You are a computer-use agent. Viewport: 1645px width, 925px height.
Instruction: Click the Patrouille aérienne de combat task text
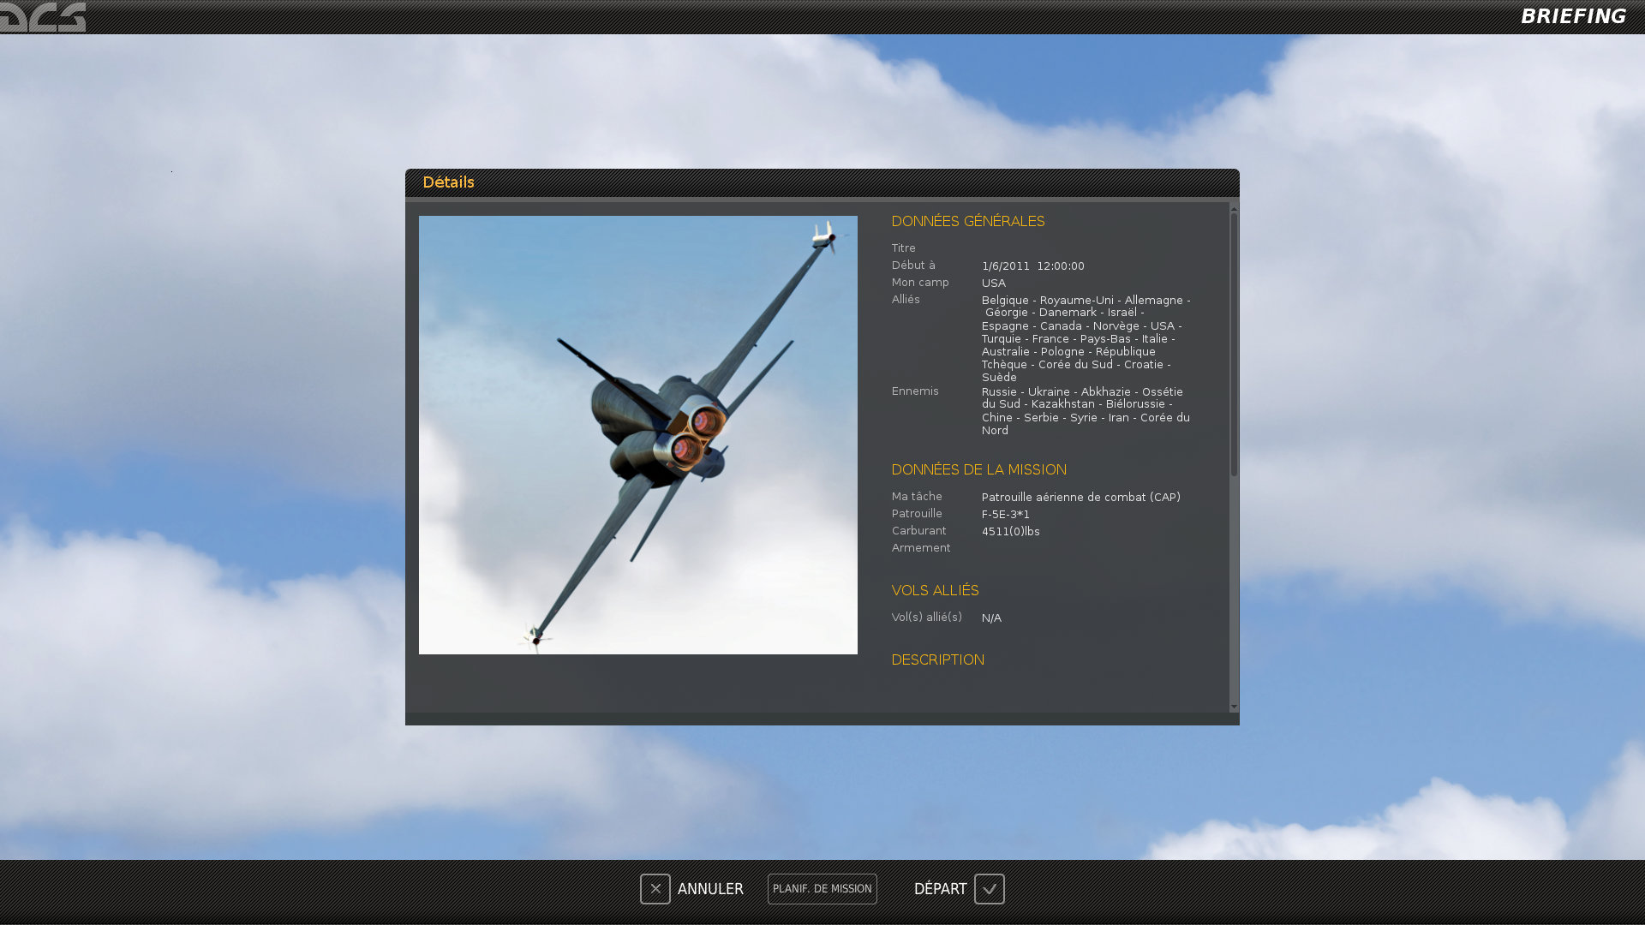[1080, 498]
